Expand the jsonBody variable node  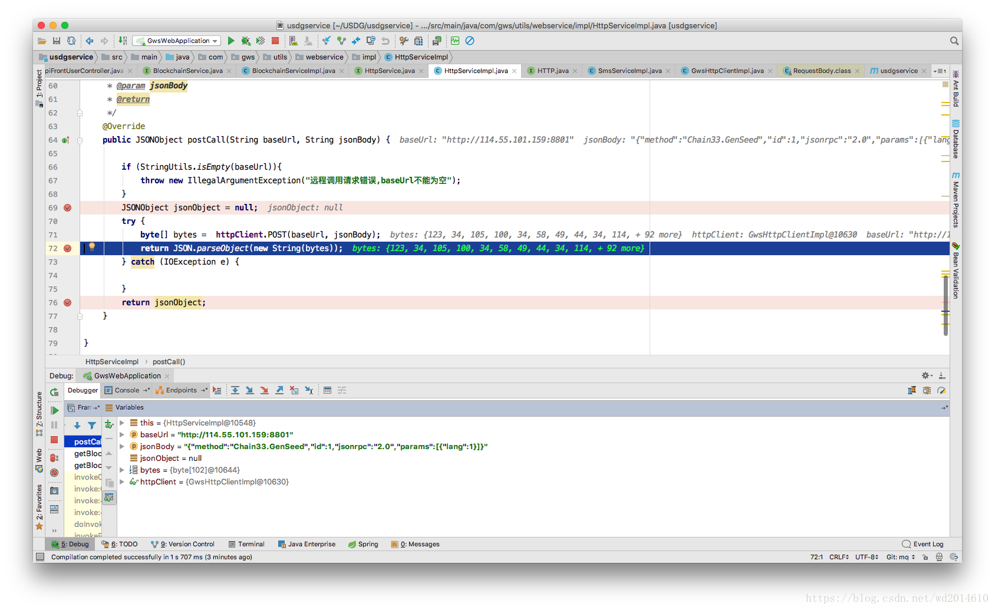(x=122, y=446)
